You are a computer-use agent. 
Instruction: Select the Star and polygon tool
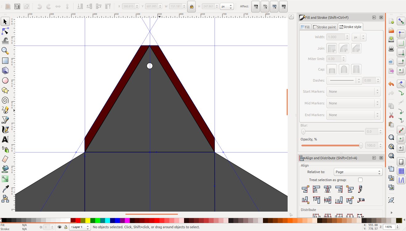(x=5, y=90)
